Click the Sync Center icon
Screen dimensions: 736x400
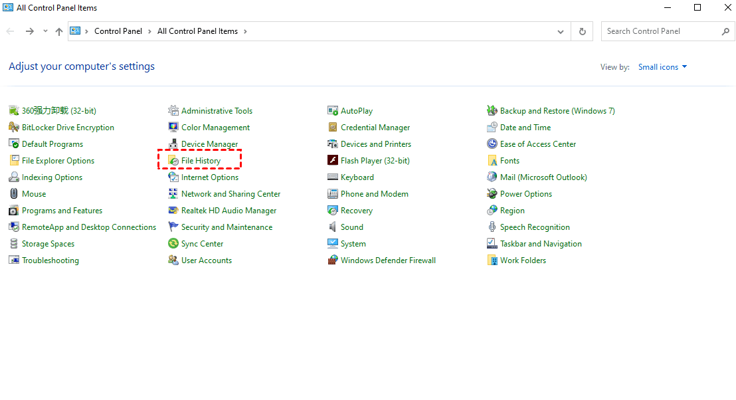tap(173, 244)
